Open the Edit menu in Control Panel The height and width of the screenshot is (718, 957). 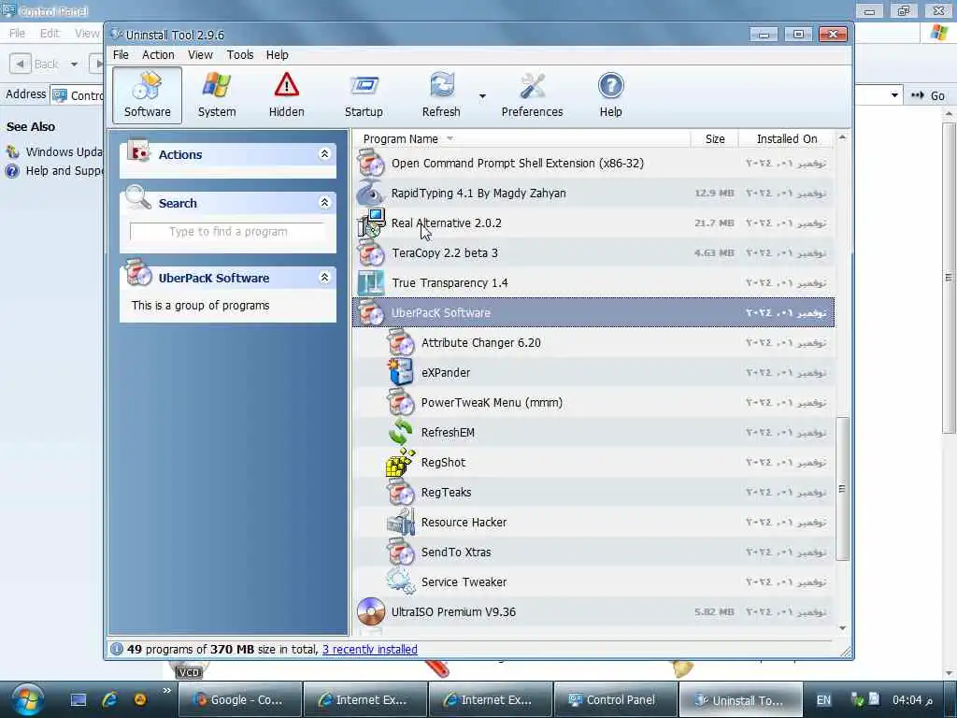[50, 33]
